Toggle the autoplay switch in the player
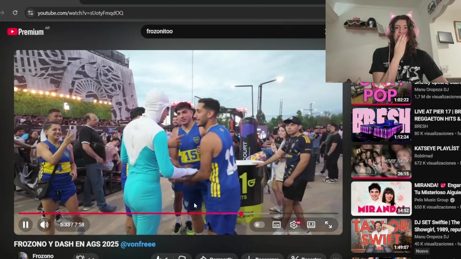 pos(259,225)
